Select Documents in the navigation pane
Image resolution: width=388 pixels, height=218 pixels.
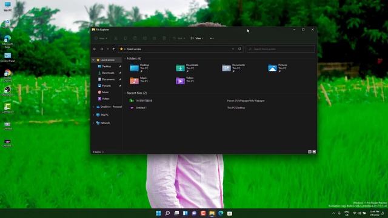pyautogui.click(x=108, y=79)
